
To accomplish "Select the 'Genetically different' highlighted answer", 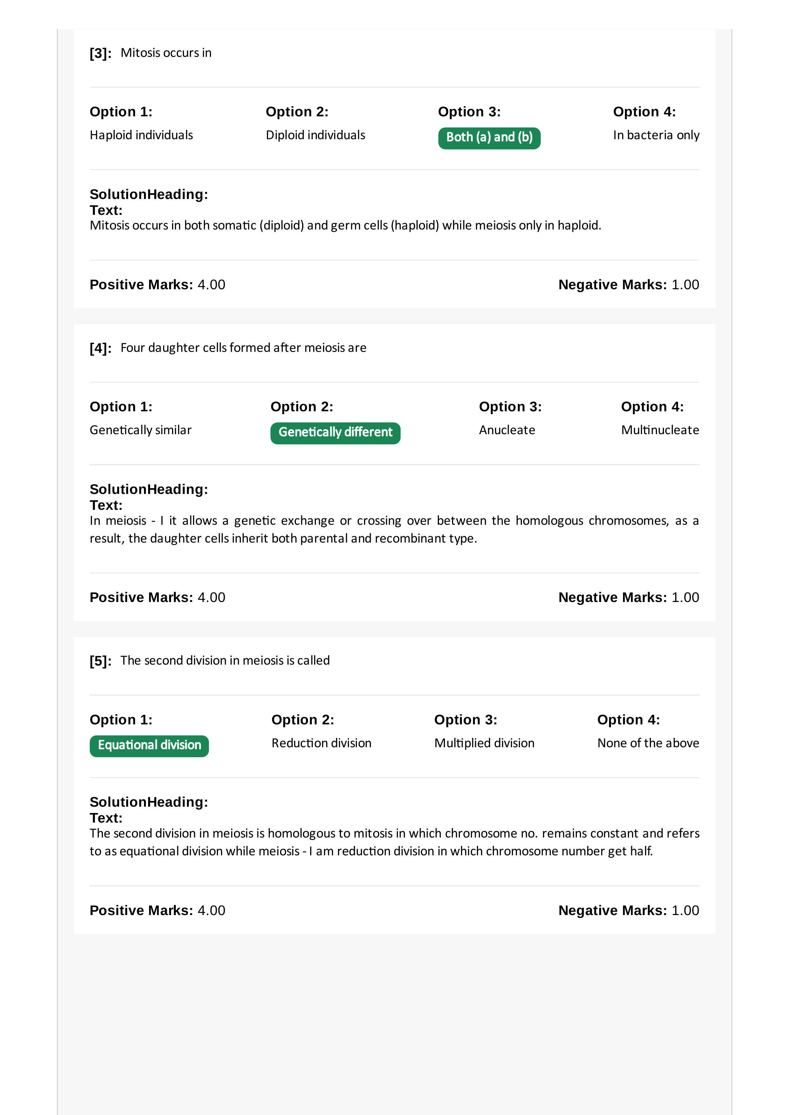I will tap(335, 433).
